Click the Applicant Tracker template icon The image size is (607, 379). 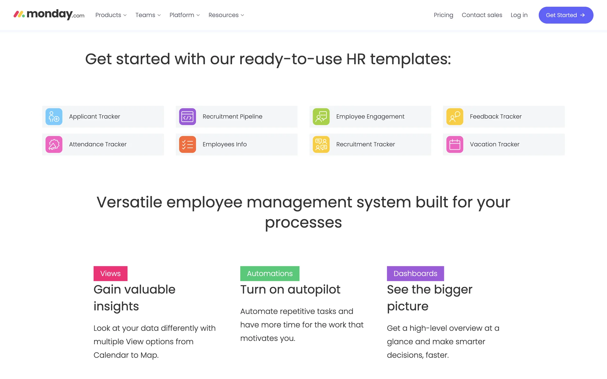click(x=54, y=117)
